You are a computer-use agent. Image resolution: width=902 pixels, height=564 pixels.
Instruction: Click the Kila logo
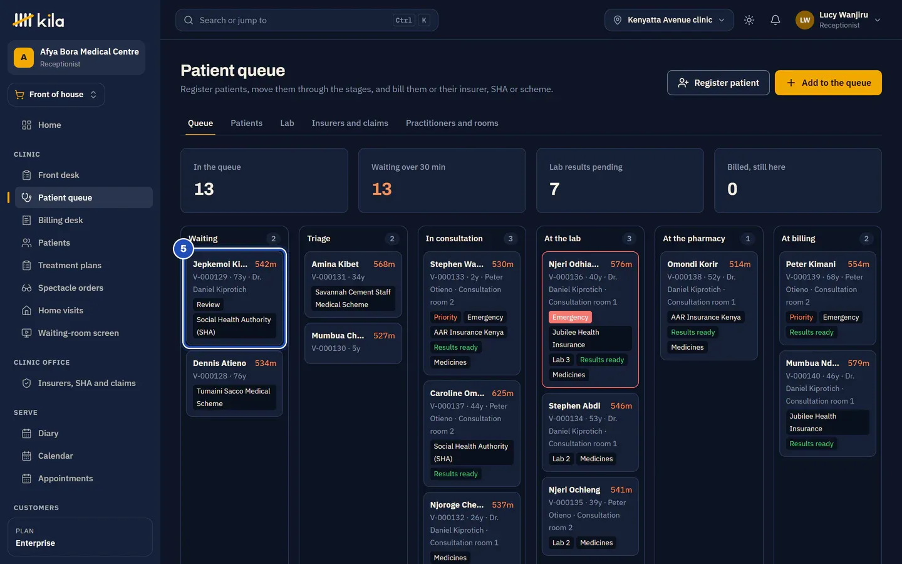pos(38,20)
